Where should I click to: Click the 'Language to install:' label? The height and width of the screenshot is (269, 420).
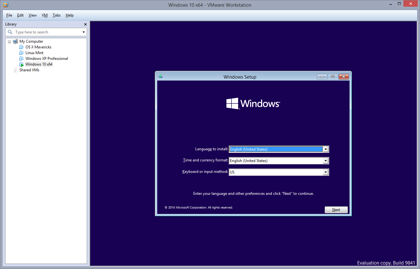coord(211,149)
